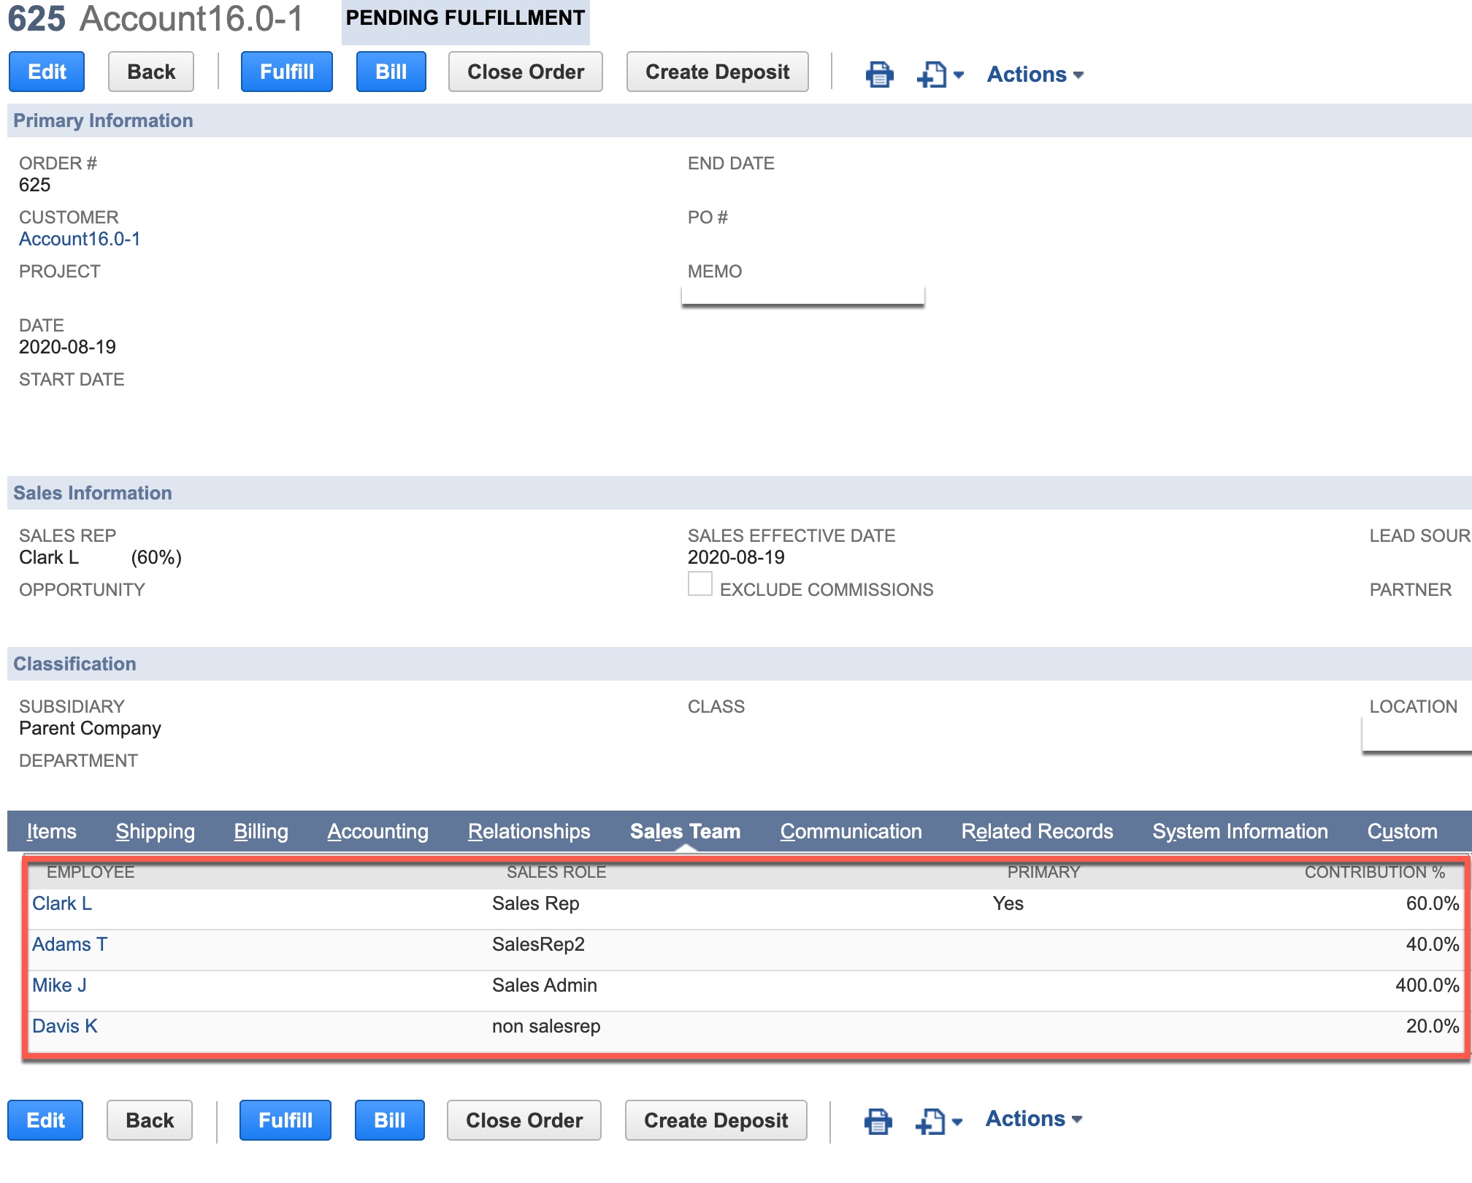Click the bottom Create Deposit button
The image size is (1472, 1183).
click(716, 1120)
